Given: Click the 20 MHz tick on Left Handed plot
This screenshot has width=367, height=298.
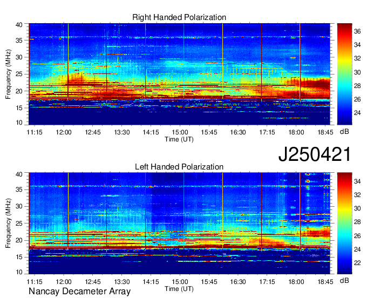Looking at the screenshot, I should point(19,240).
